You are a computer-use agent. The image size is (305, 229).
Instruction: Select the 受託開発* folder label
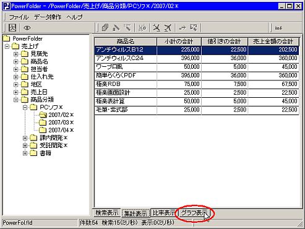[x=53, y=145]
